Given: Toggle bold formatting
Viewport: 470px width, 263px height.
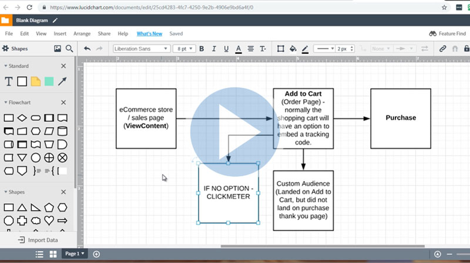Looking at the screenshot, I should tap(202, 49).
